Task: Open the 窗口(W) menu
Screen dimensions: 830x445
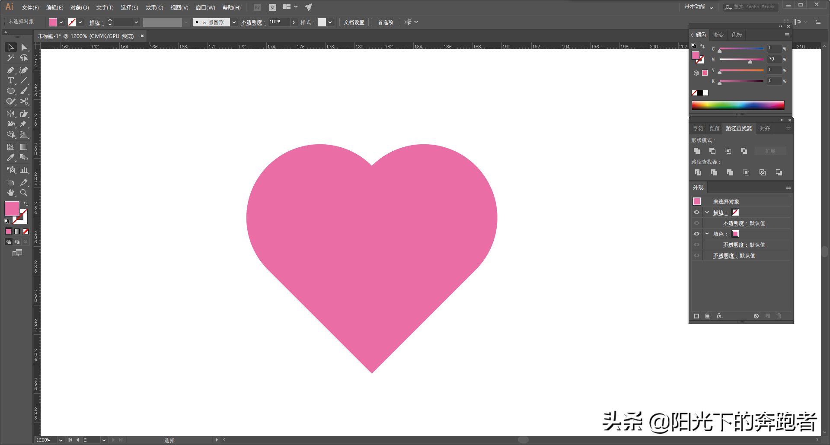Action: 205,7
